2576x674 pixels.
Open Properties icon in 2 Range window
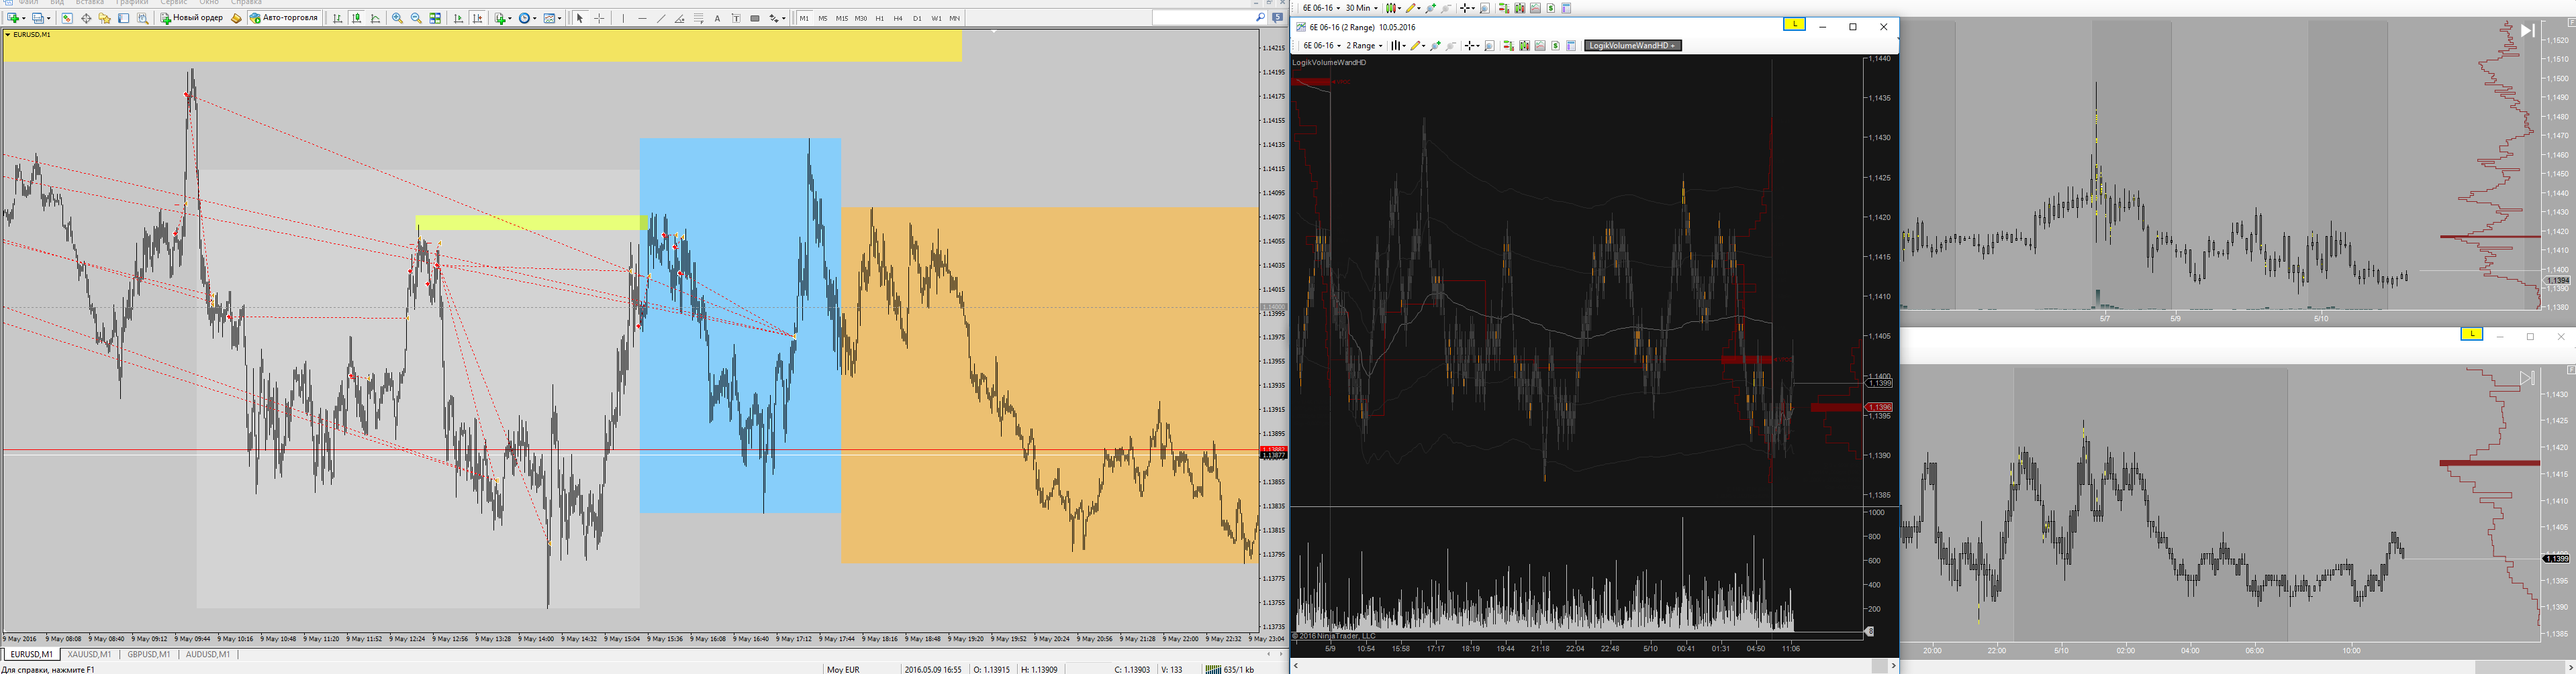click(1571, 45)
